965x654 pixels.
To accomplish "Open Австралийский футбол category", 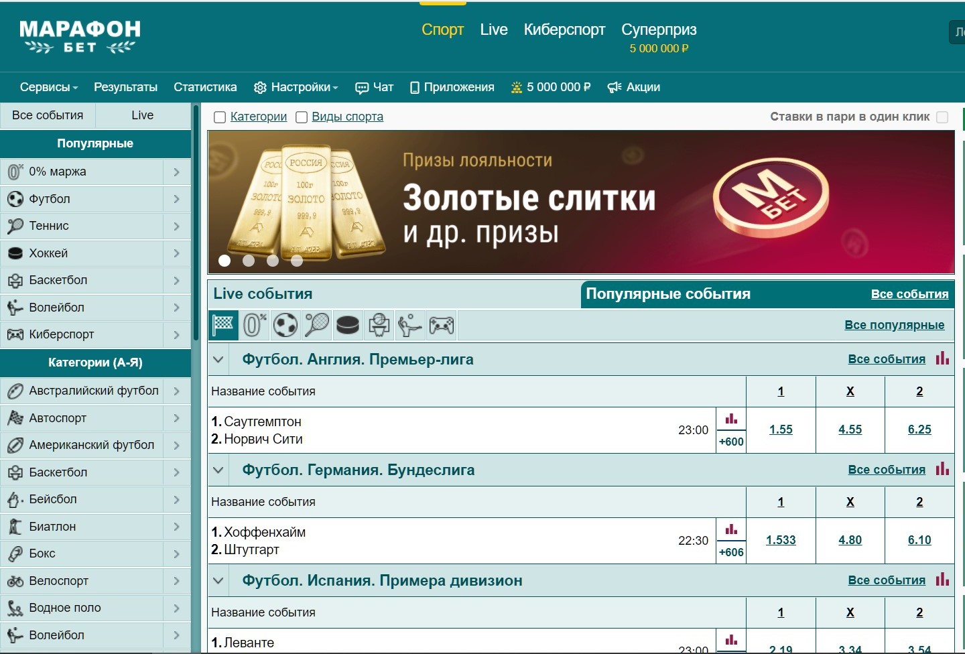I will point(82,391).
